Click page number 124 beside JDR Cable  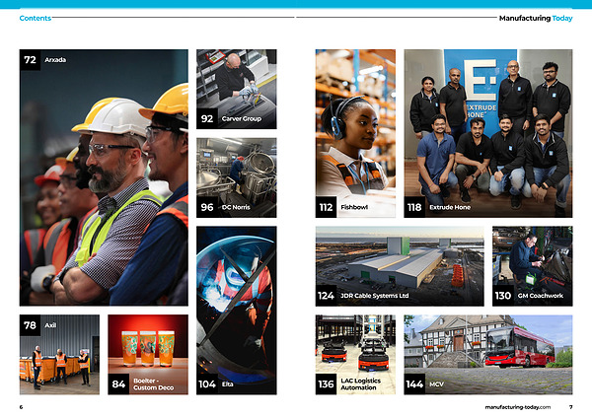click(x=326, y=296)
